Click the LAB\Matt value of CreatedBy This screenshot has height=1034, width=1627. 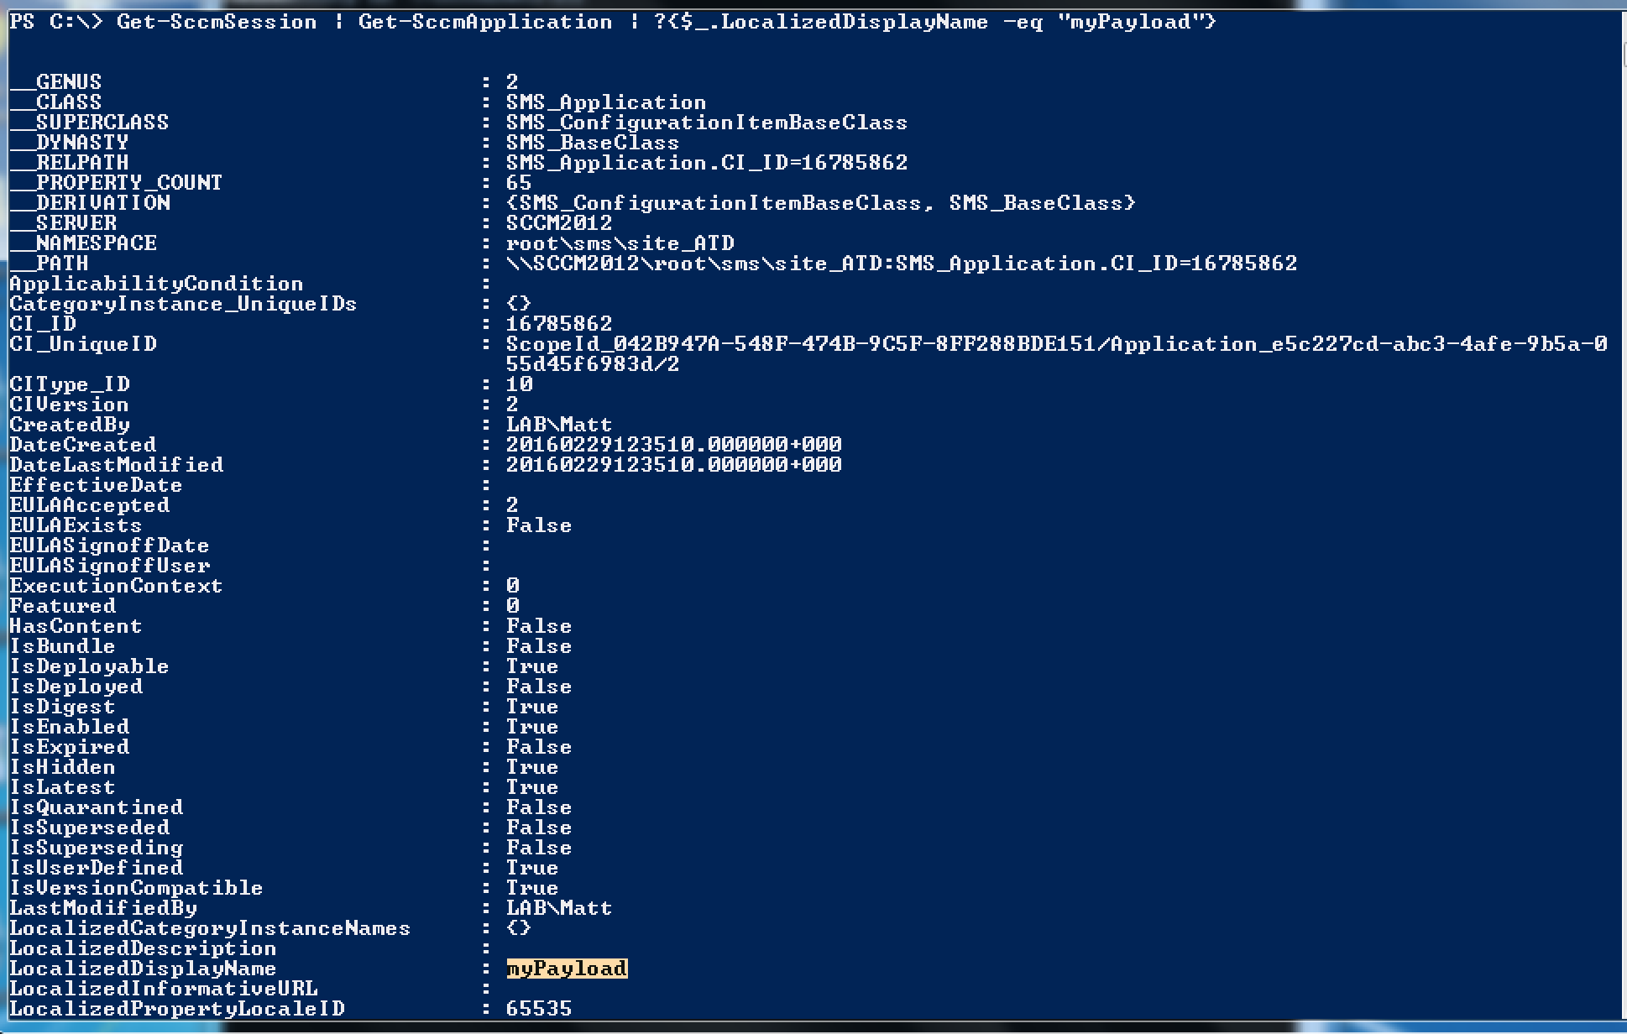[558, 425]
